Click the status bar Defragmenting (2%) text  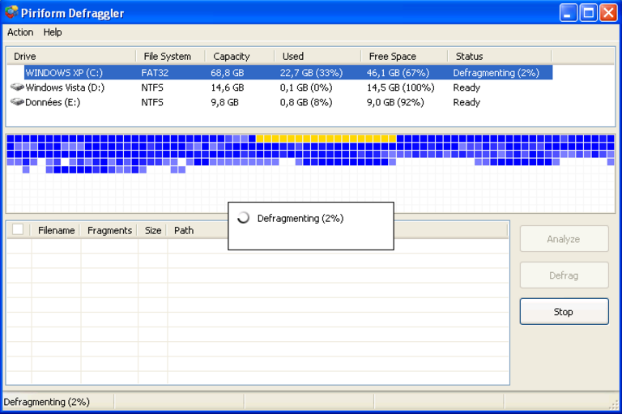click(46, 402)
